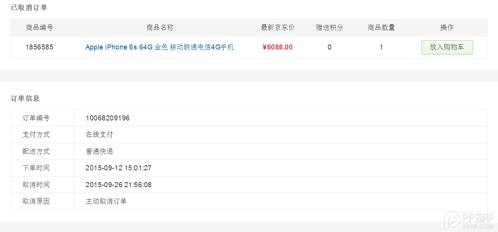Click the order time 2015-09-12 15:01:27

click(x=119, y=168)
